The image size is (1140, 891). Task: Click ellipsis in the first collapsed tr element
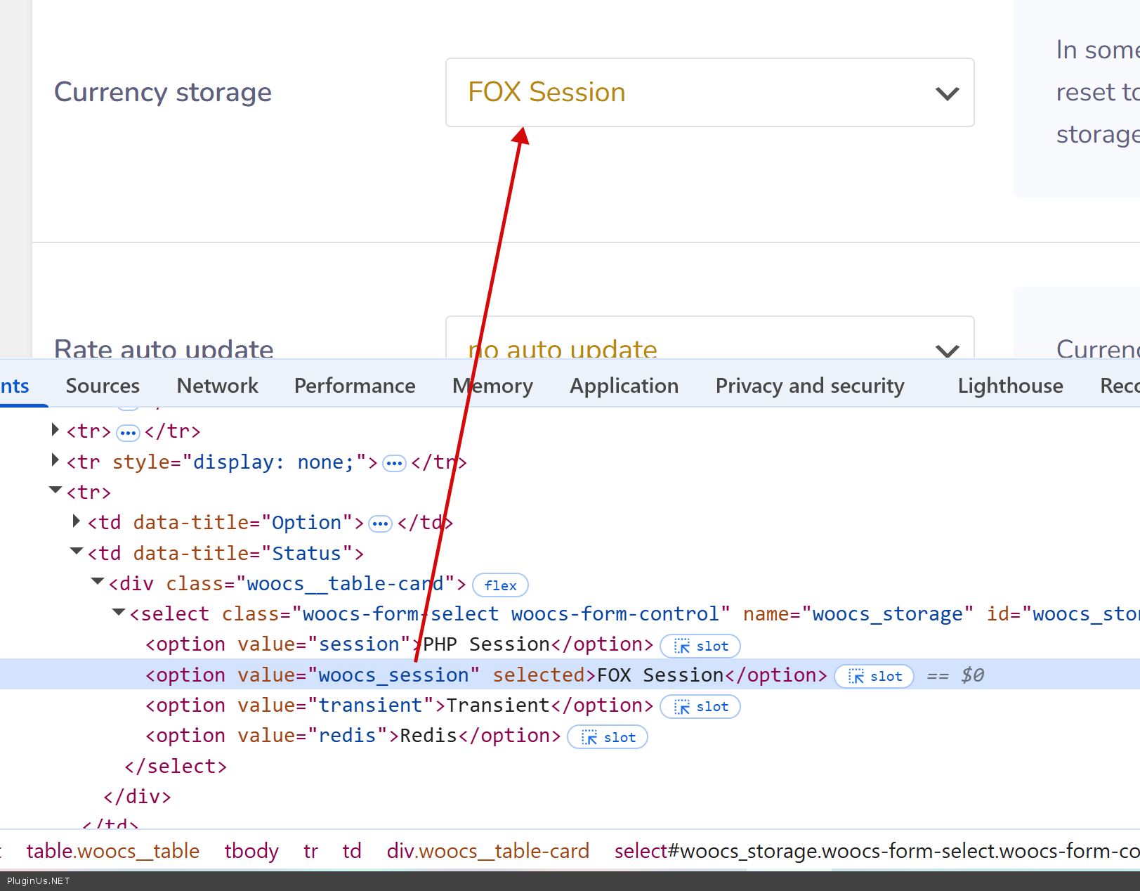(x=128, y=432)
